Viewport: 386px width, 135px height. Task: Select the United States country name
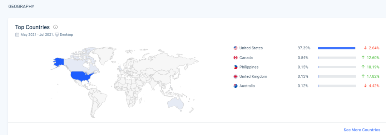point(251,48)
